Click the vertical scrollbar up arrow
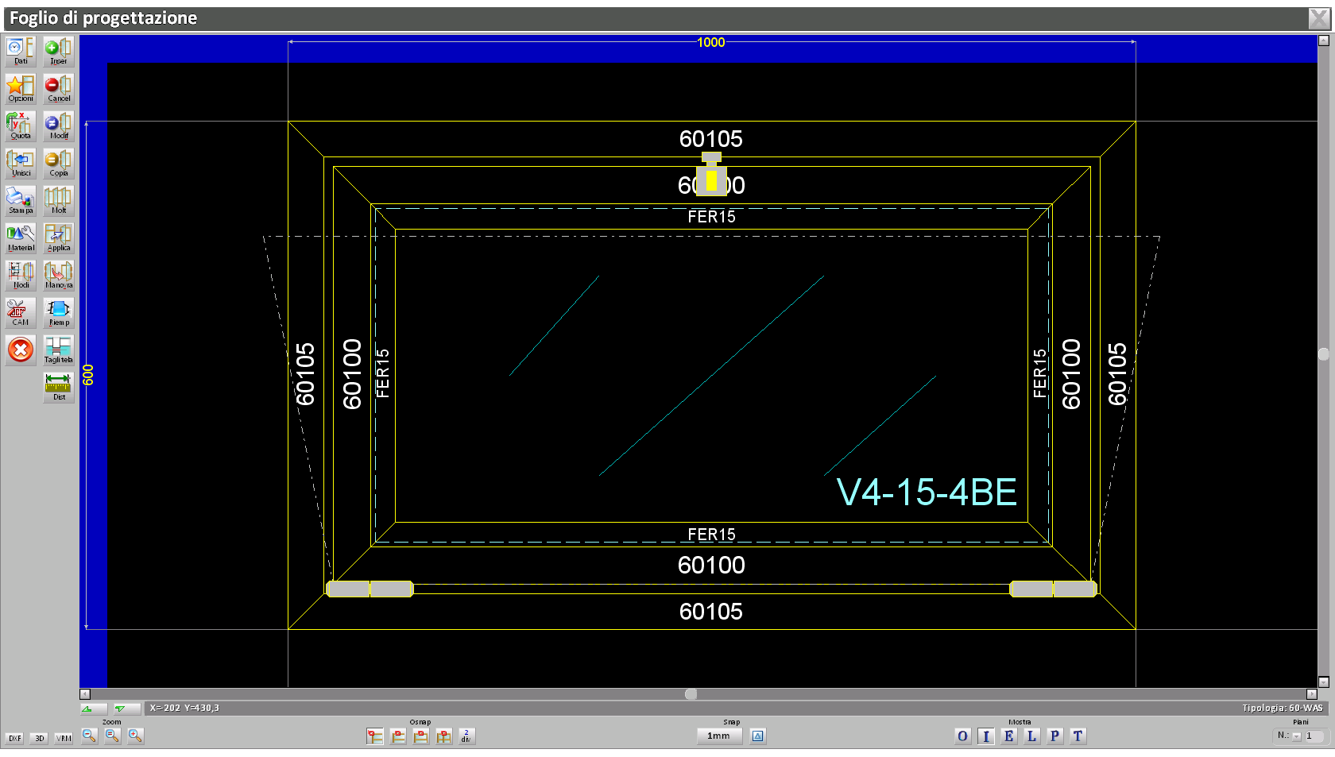Image resolution: width=1335 pixels, height=757 pixels. (1324, 41)
